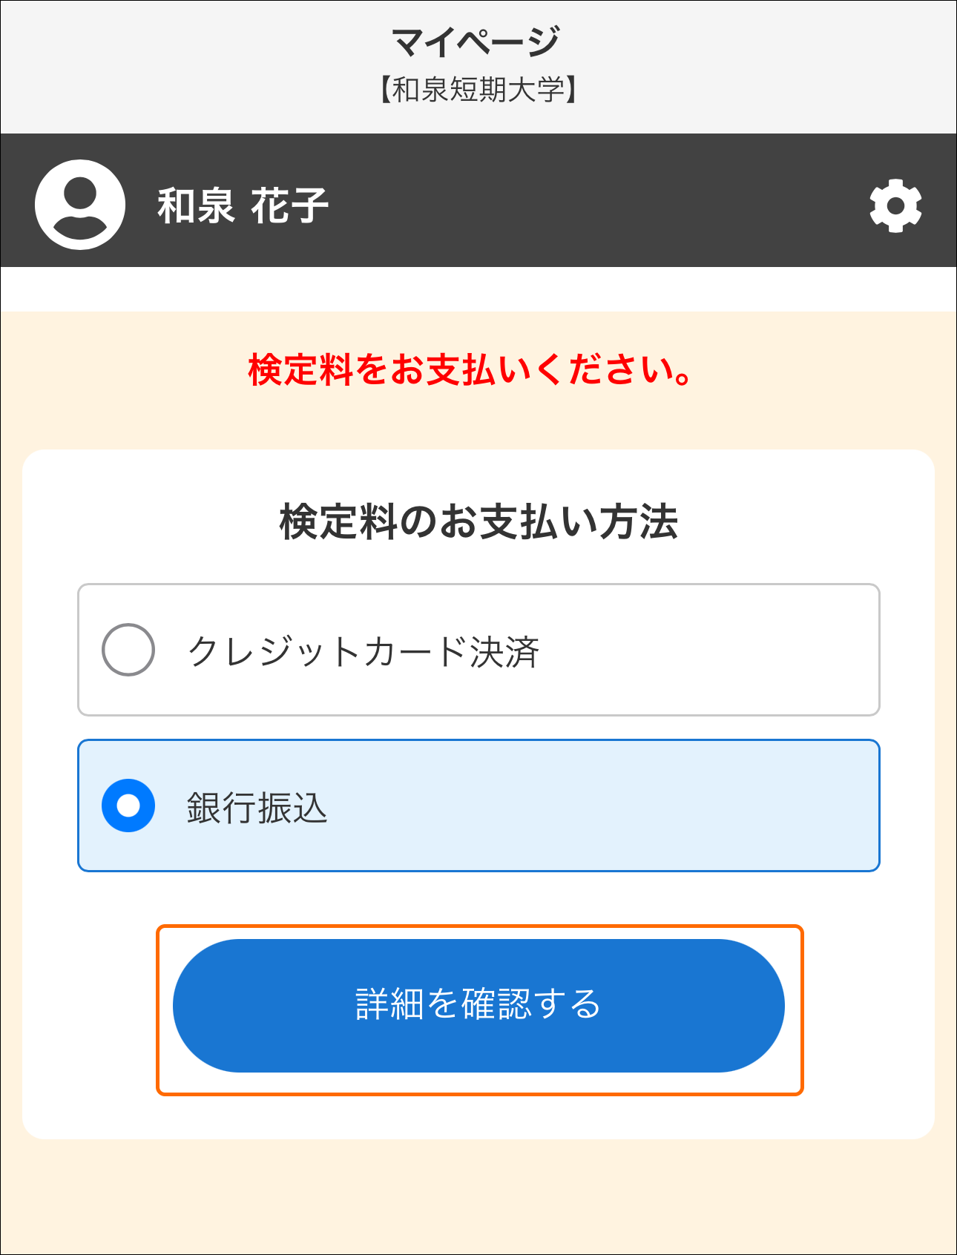Click the マイページ page title
The image size is (957, 1255).
pos(476,42)
